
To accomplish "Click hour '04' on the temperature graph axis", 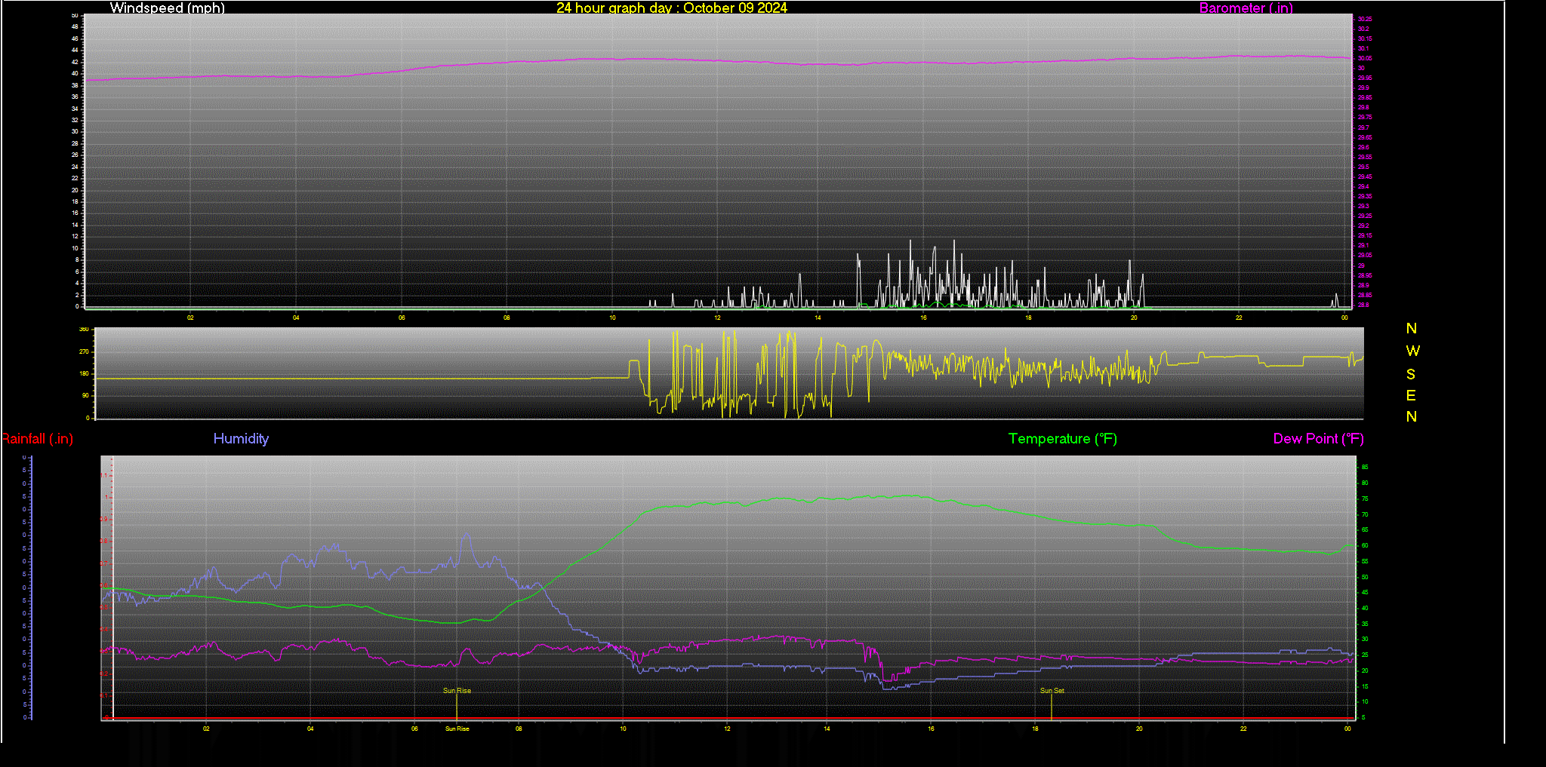I will point(310,729).
